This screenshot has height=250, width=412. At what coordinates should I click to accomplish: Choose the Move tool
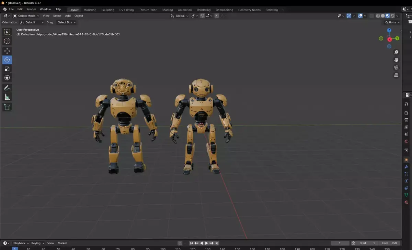click(x=7, y=51)
